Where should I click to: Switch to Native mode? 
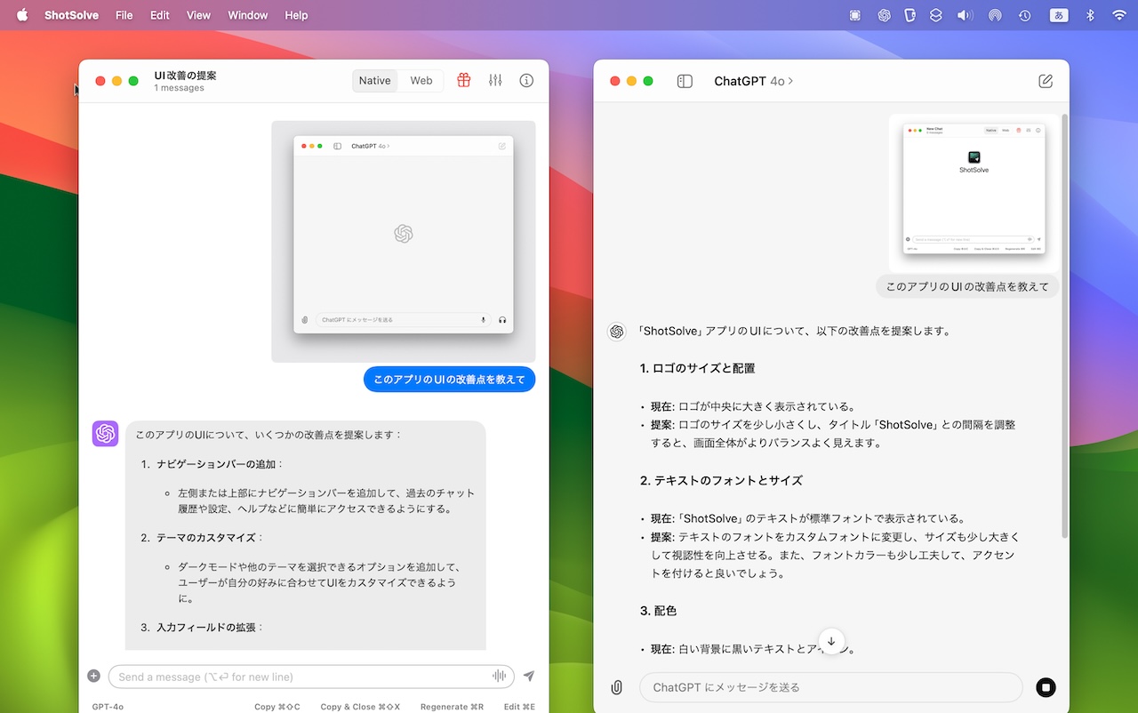point(375,80)
